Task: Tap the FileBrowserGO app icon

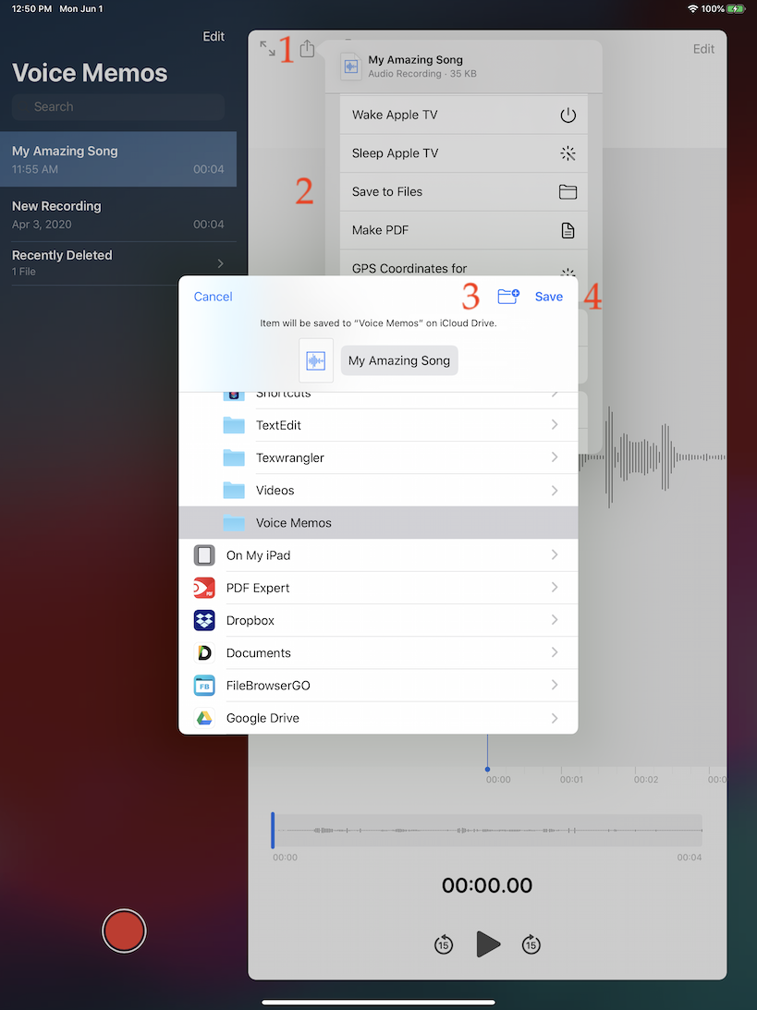Action: (x=204, y=686)
